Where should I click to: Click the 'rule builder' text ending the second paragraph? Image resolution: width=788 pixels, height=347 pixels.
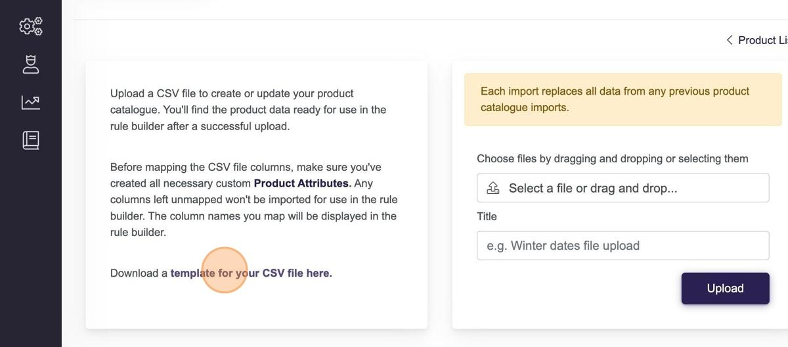click(137, 232)
